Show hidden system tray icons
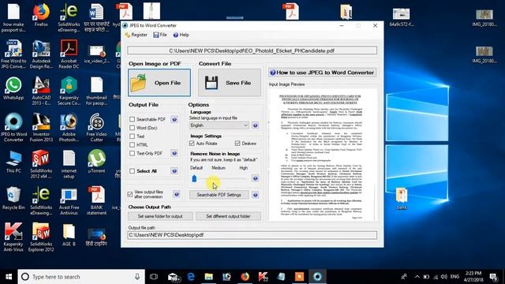Image resolution: width=505 pixels, height=284 pixels. click(x=417, y=277)
